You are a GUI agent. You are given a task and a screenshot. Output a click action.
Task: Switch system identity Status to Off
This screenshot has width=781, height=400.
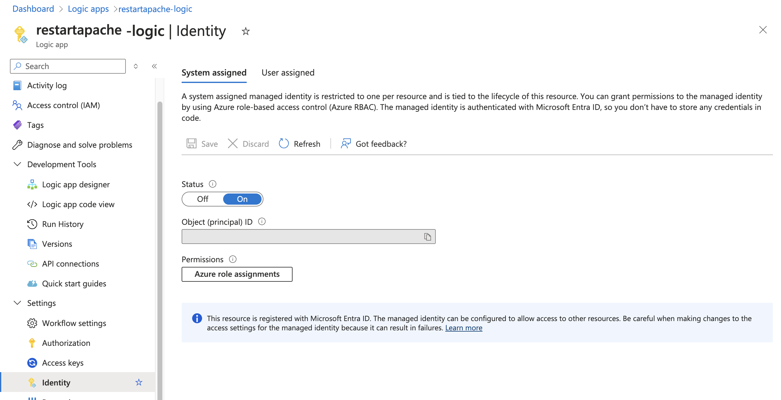click(x=203, y=199)
